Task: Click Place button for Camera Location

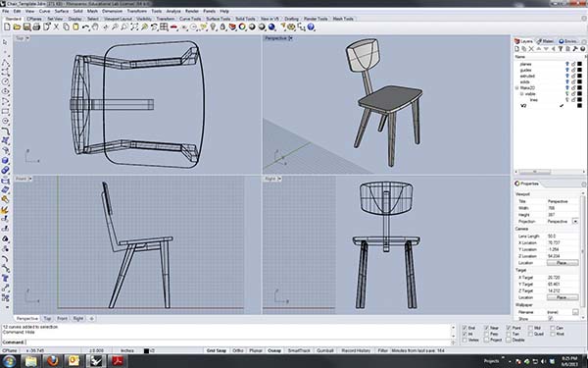Action: 563,263
